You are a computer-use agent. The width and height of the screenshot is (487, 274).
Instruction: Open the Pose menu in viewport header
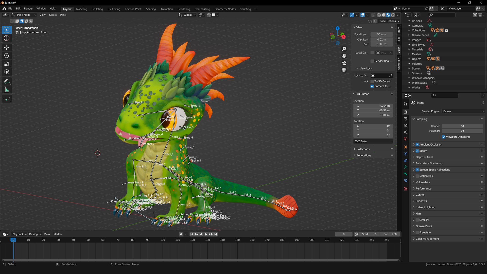pos(63,15)
